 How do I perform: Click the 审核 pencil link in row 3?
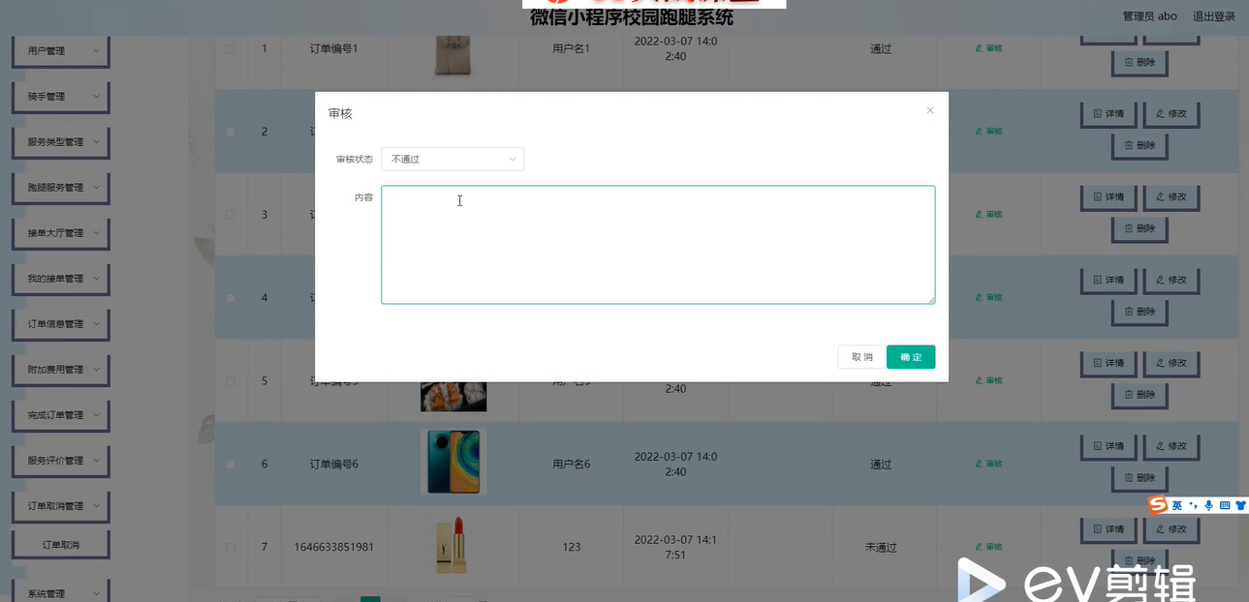pos(988,215)
